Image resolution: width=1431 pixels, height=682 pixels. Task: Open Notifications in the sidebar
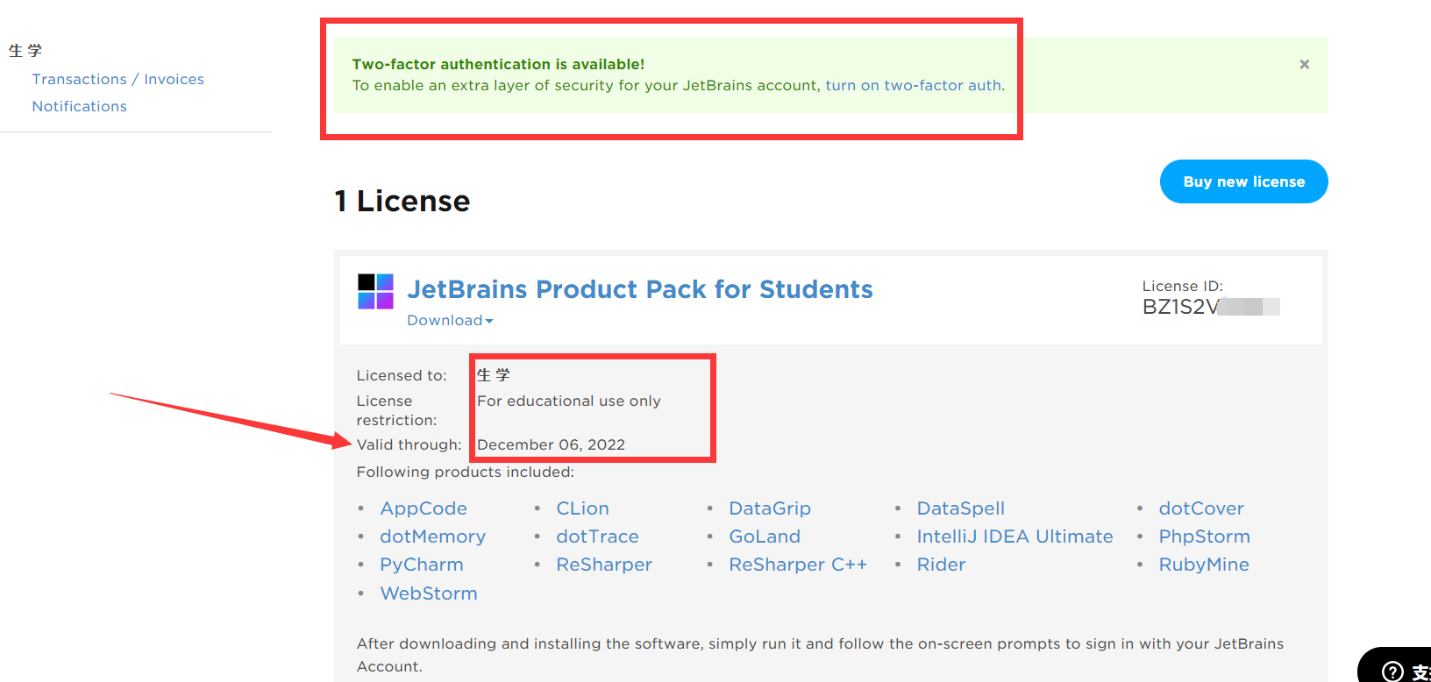79,106
